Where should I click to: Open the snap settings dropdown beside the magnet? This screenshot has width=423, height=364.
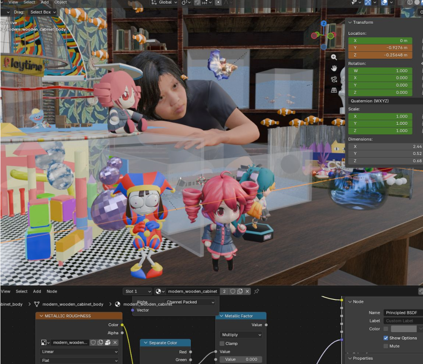207,2
